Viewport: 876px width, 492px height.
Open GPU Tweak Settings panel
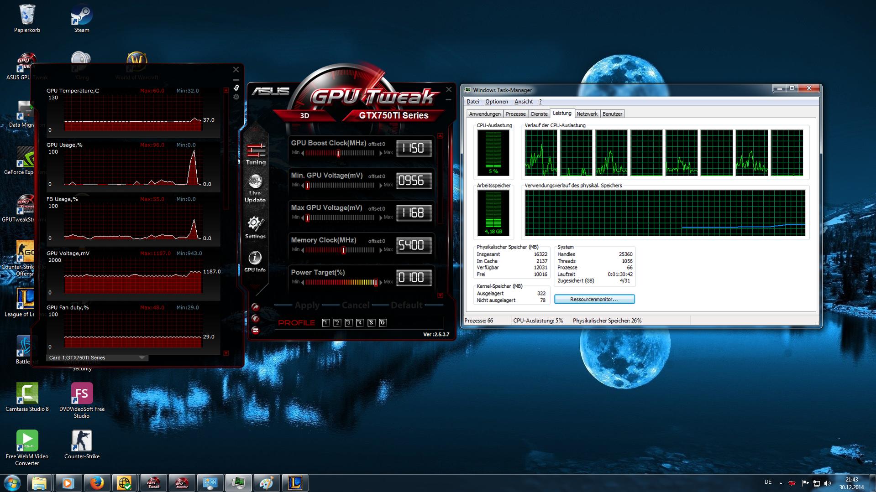255,228
